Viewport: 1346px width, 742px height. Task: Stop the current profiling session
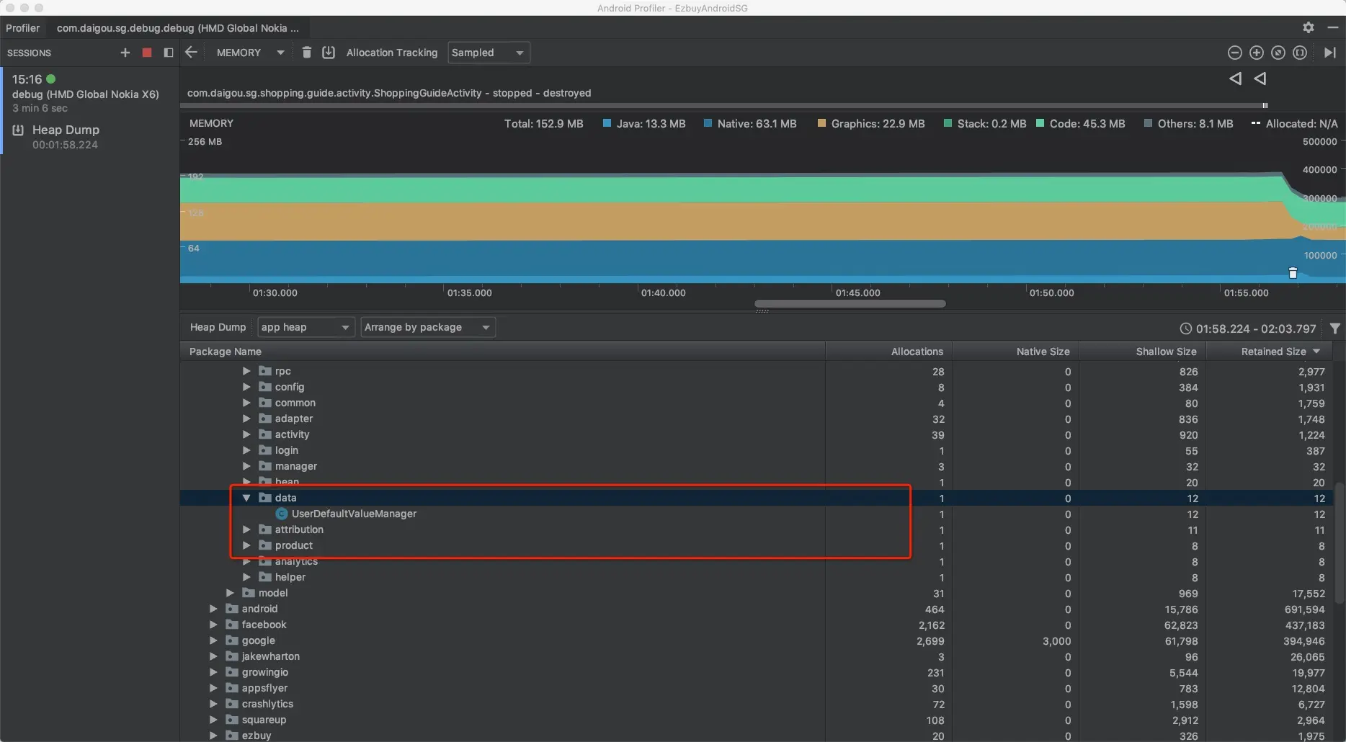coord(147,53)
